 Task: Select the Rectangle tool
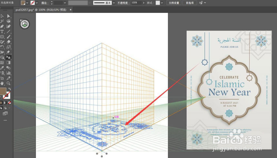tap(2, 37)
